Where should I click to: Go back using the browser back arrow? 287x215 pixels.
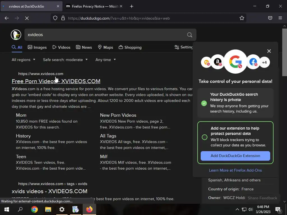(x=7, y=18)
